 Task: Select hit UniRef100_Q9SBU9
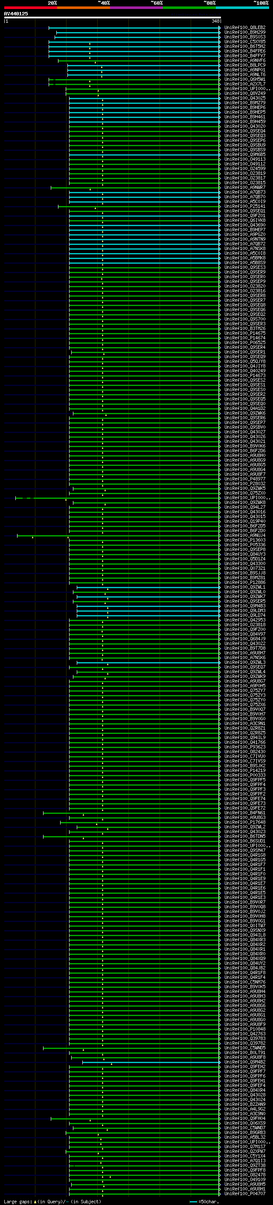[245, 145]
